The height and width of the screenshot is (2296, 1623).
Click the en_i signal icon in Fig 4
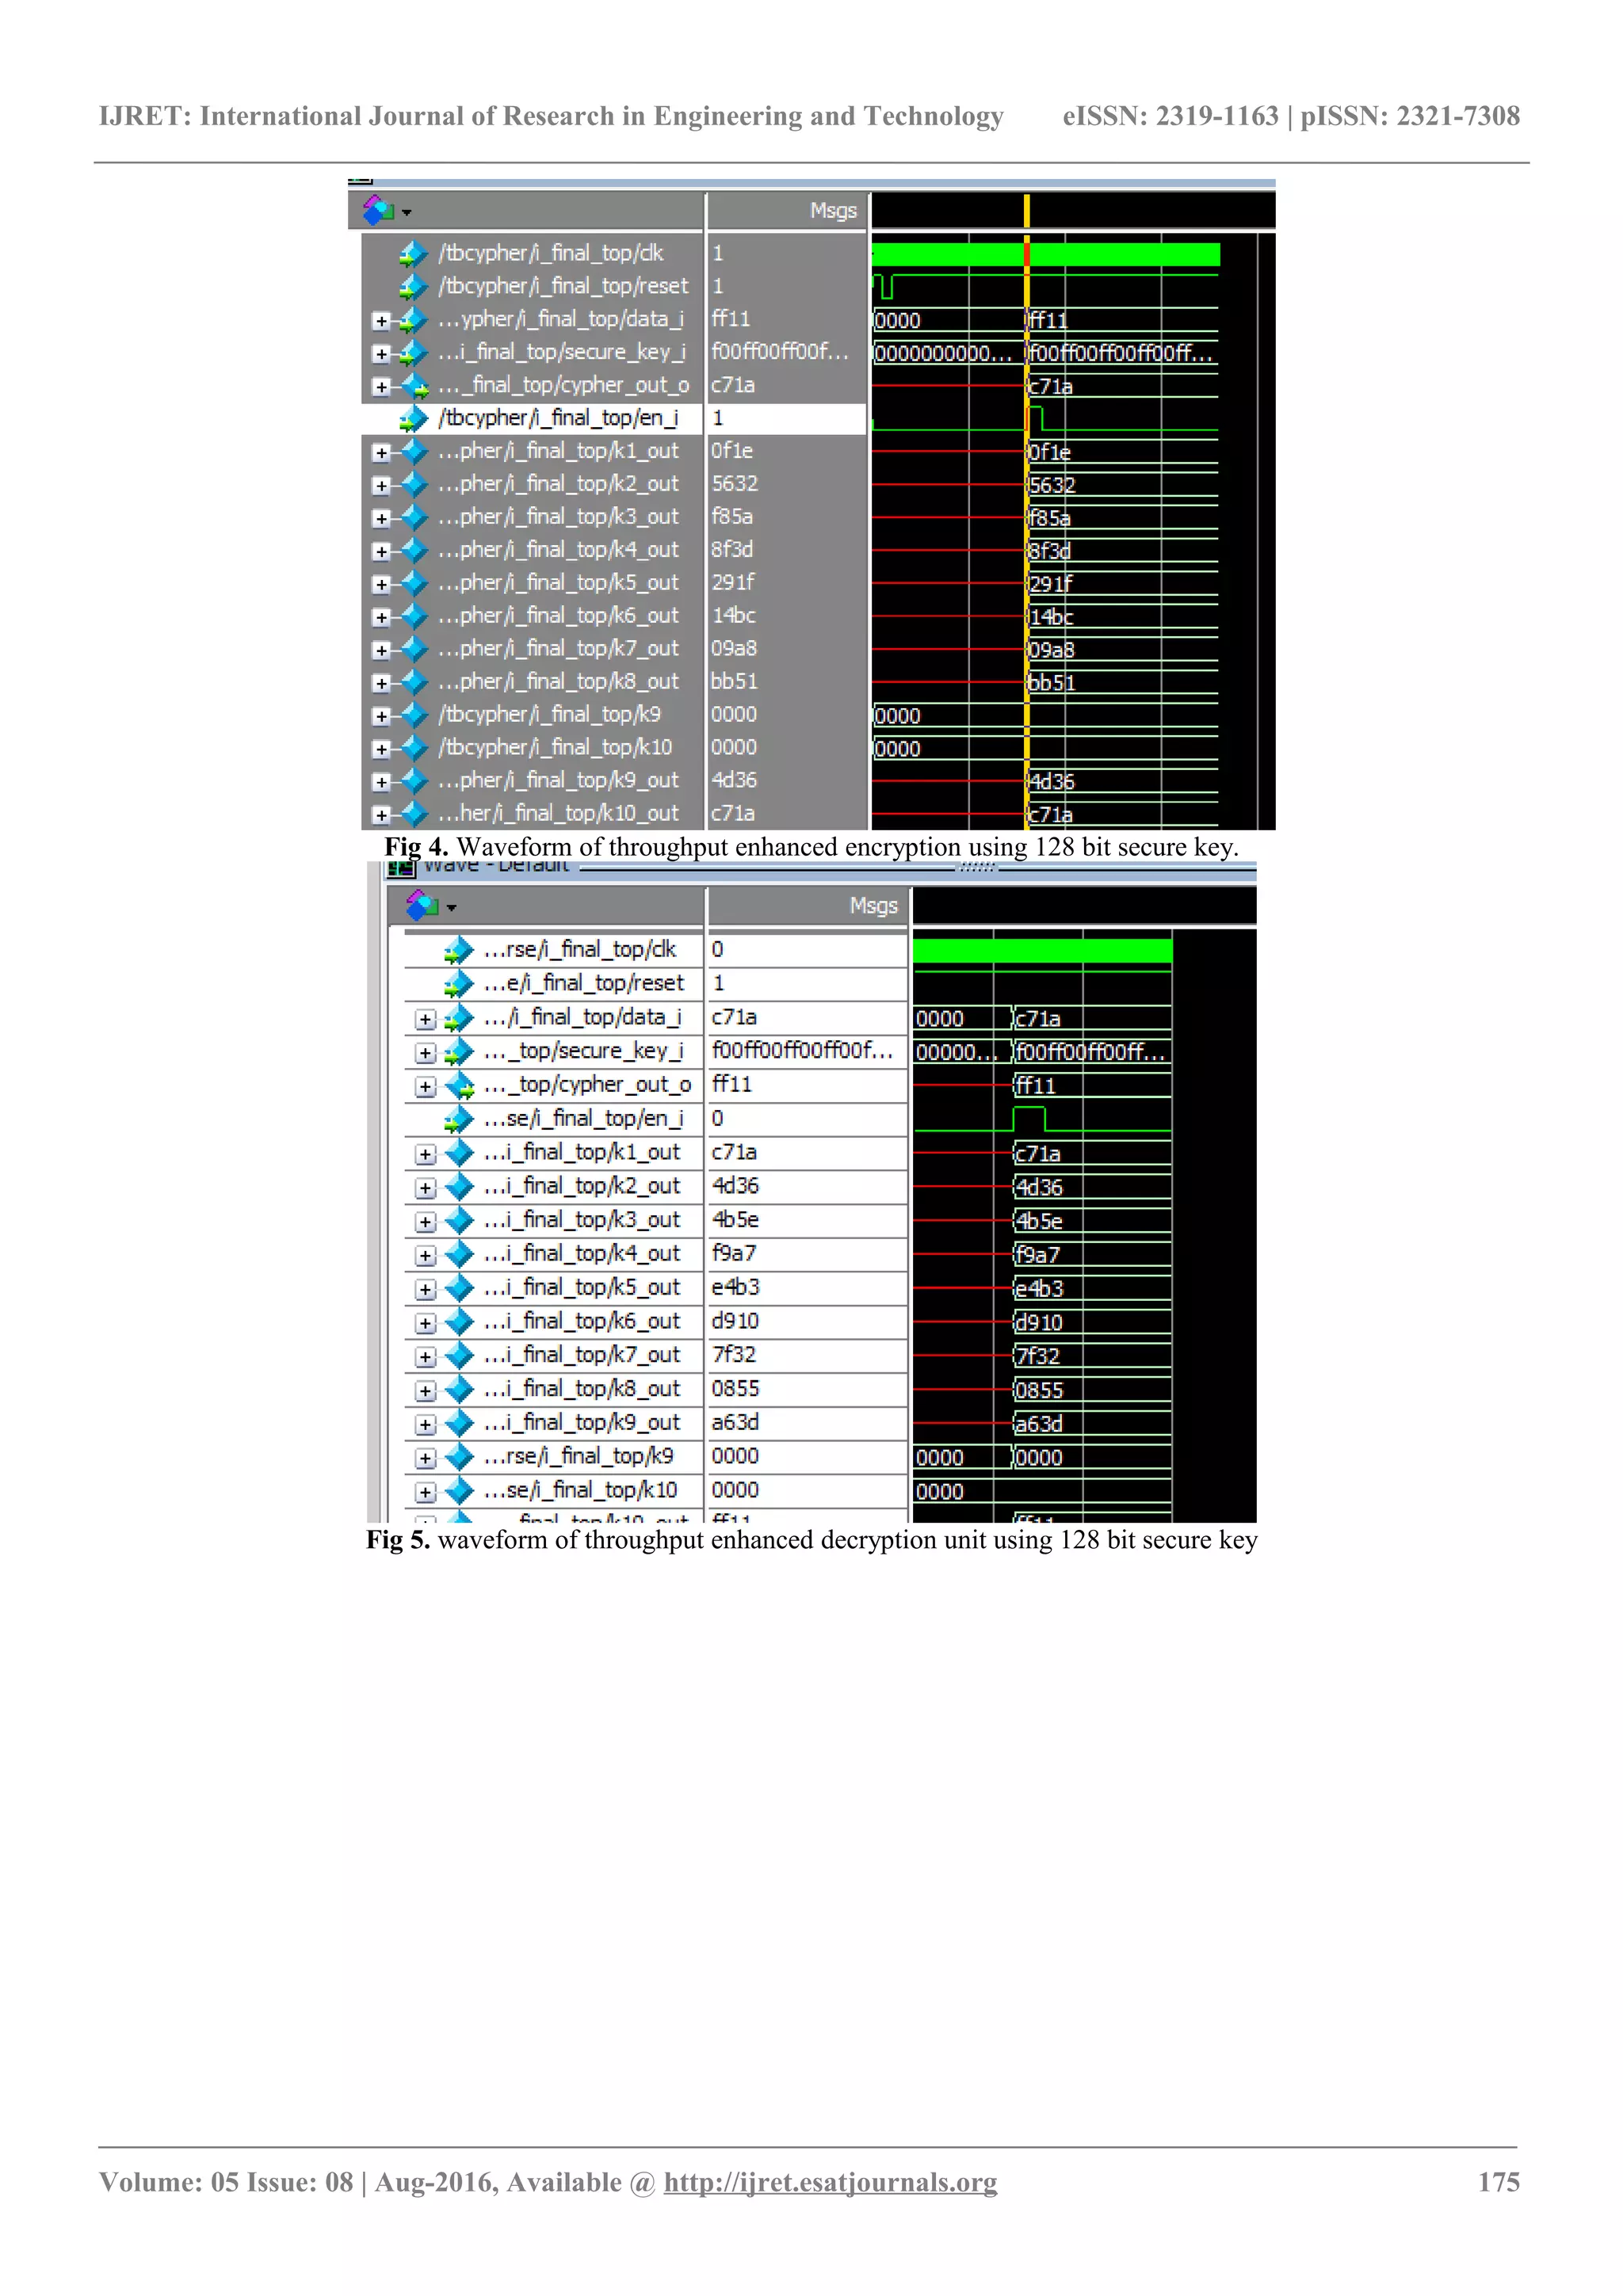pos(413,419)
